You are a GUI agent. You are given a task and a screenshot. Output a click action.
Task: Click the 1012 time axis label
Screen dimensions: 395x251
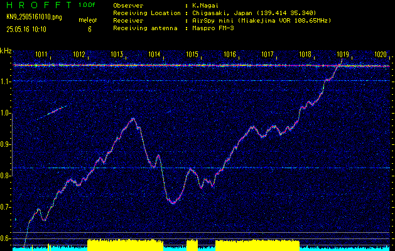[x=79, y=54]
